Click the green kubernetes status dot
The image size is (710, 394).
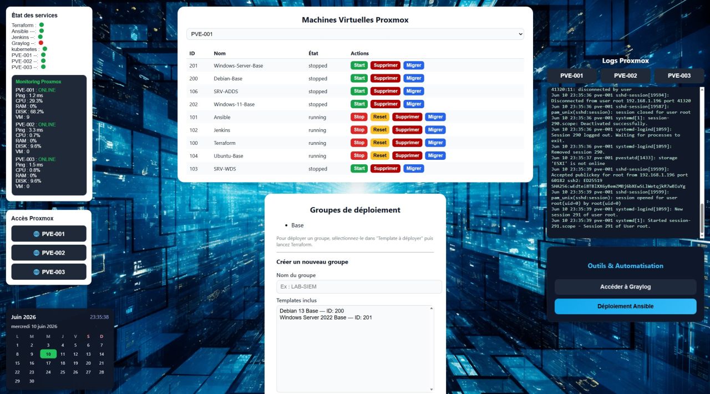coord(45,49)
